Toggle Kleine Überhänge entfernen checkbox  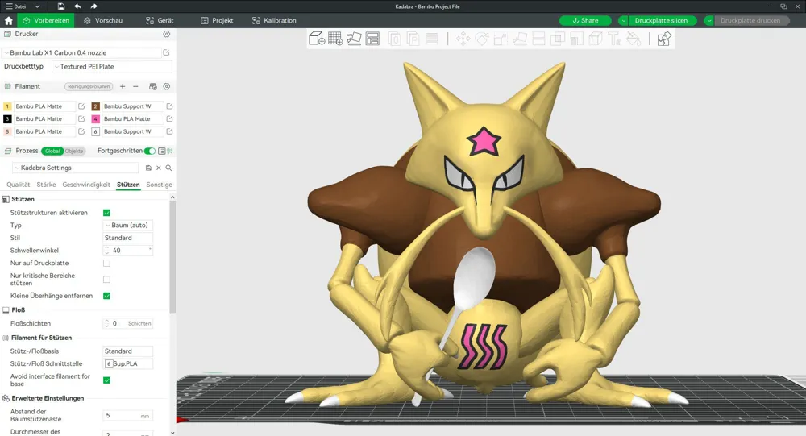[107, 296]
